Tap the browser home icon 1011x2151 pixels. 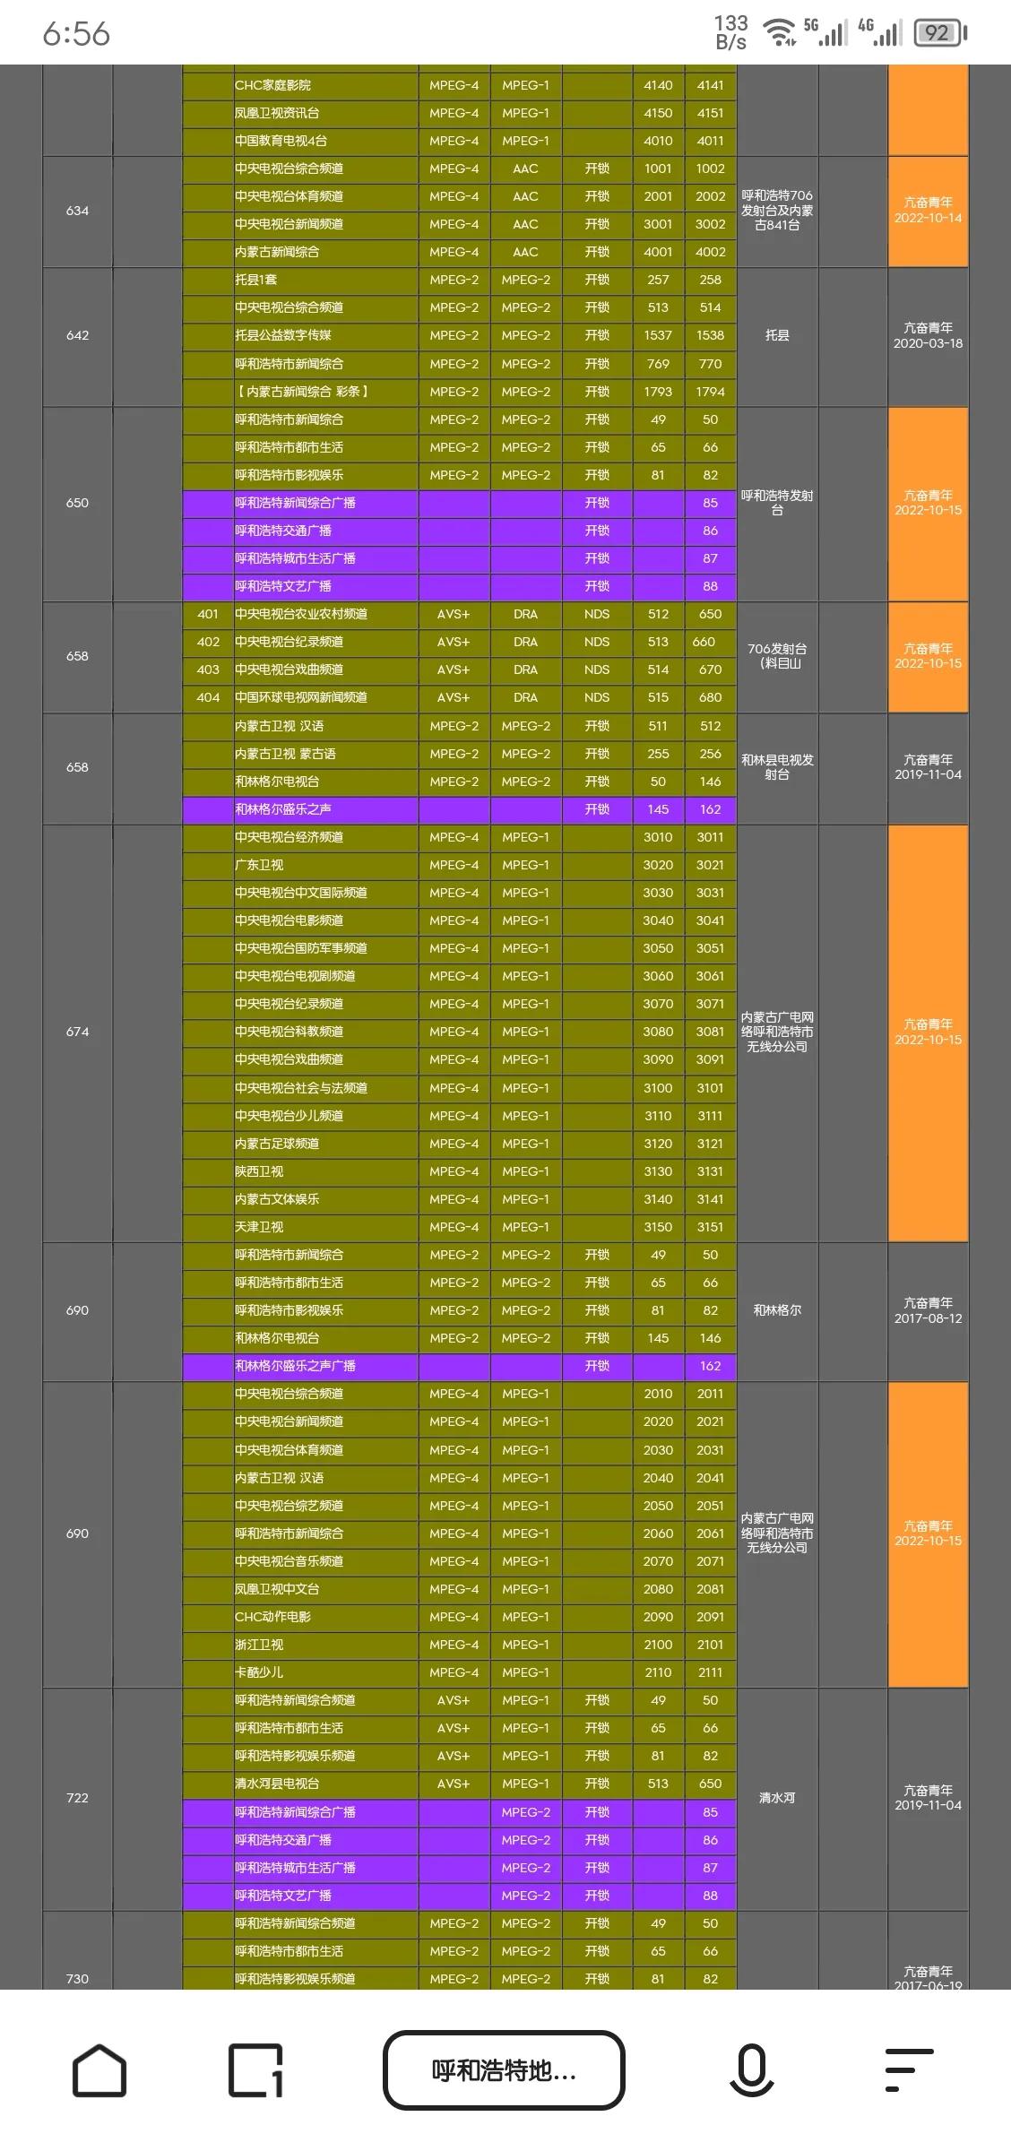(99, 2070)
